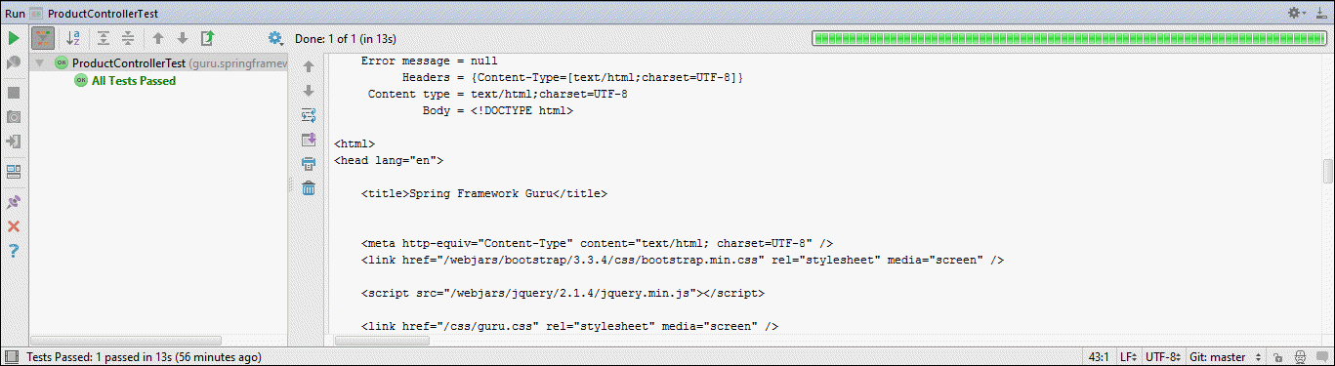Expand all test tree nodes

[103, 38]
